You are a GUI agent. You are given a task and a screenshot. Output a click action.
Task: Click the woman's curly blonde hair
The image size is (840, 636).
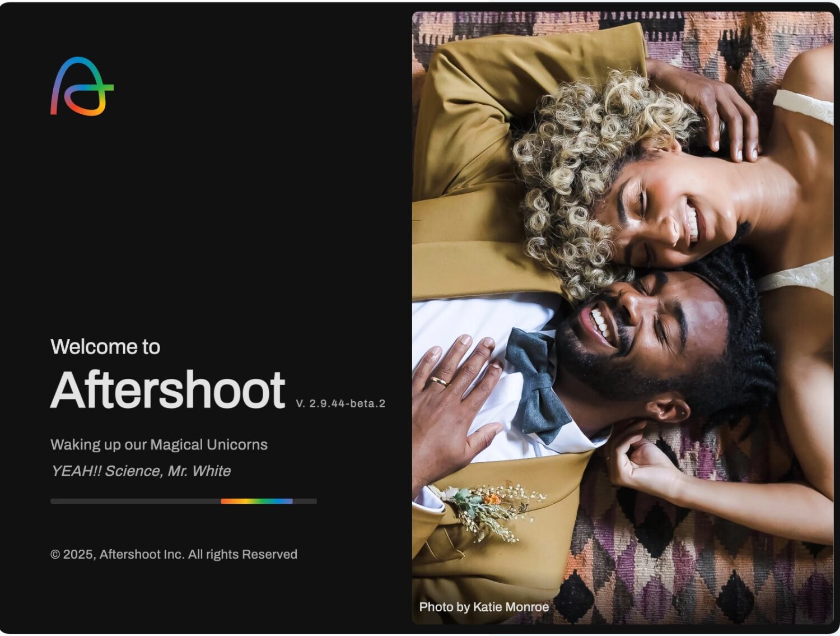click(571, 168)
